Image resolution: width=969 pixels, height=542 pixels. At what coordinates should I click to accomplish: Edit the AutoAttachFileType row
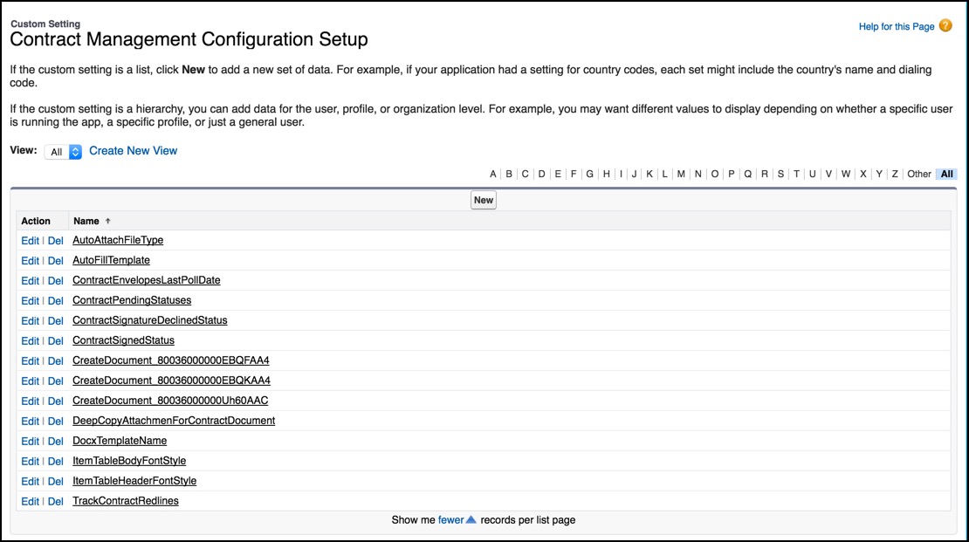coord(30,240)
